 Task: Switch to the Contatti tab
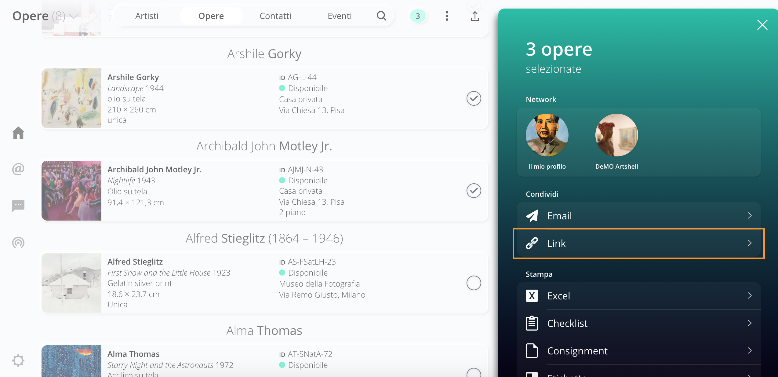click(275, 16)
